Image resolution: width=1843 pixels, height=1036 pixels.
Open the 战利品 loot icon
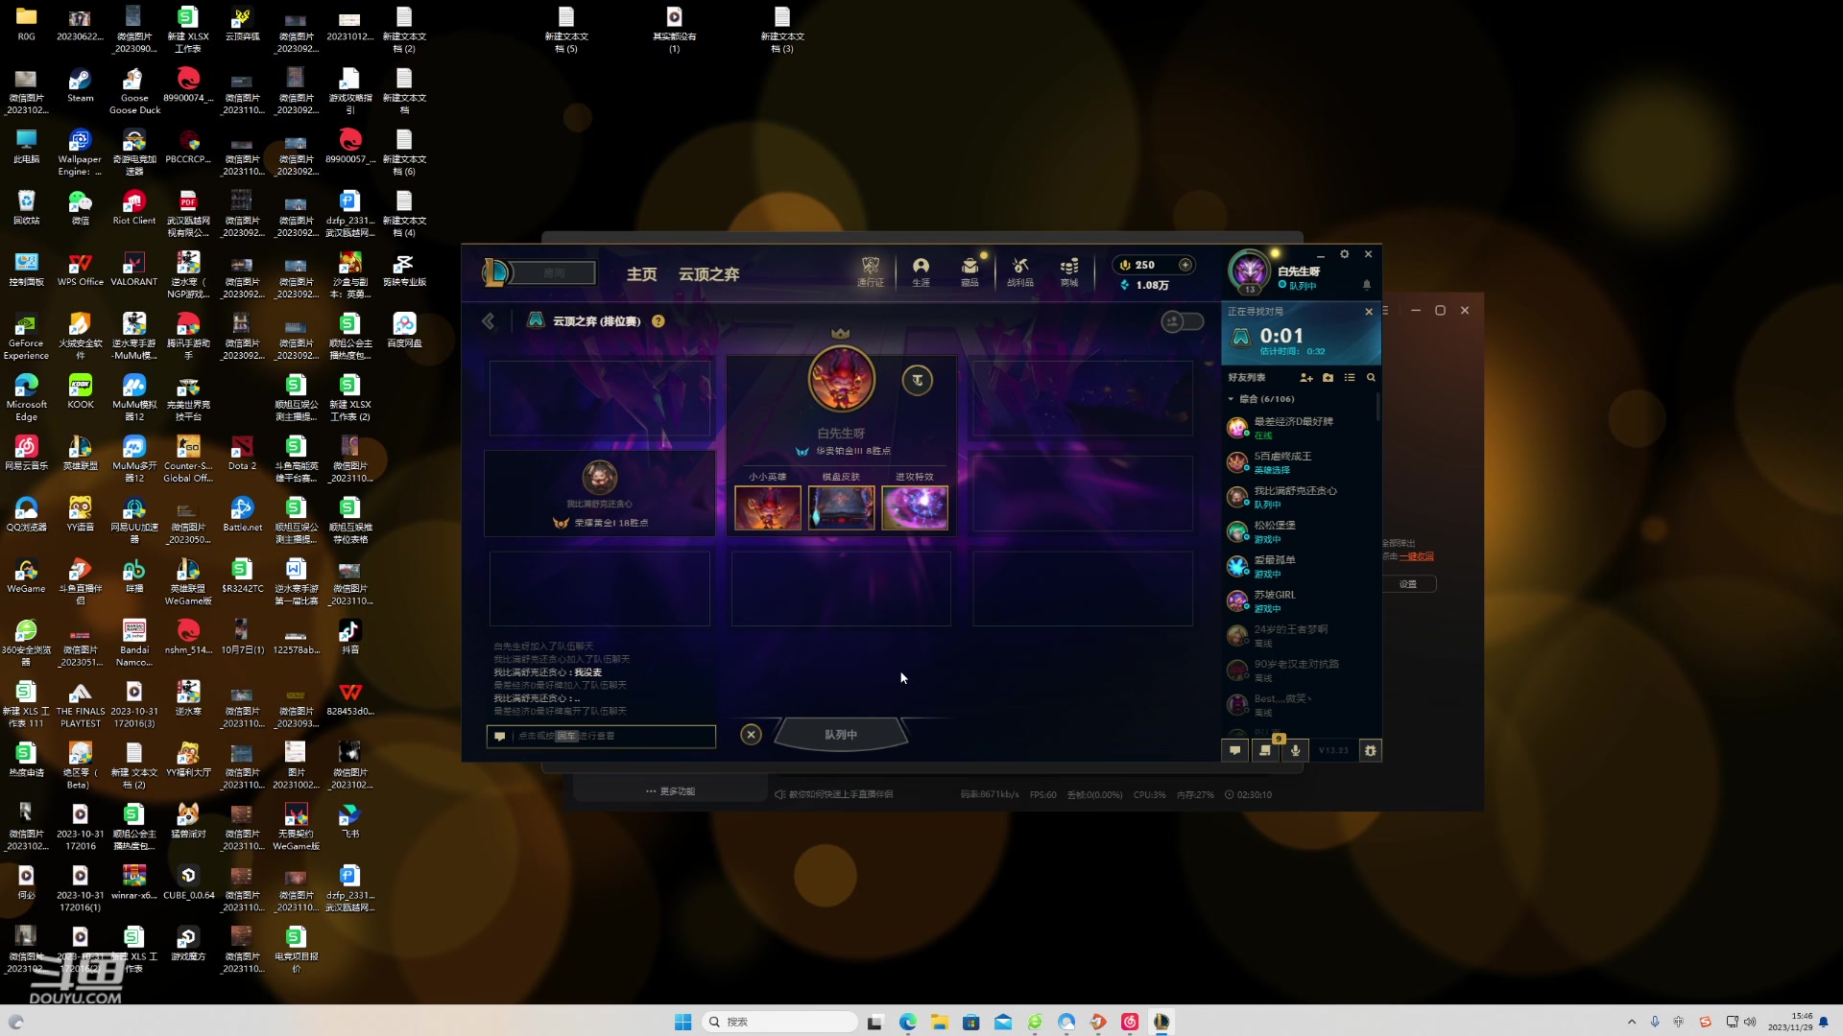coord(1020,271)
